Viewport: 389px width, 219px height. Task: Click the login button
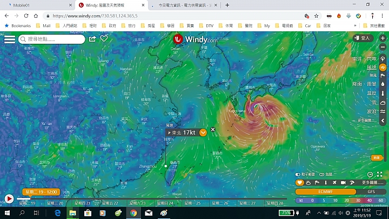pyautogui.click(x=363, y=38)
